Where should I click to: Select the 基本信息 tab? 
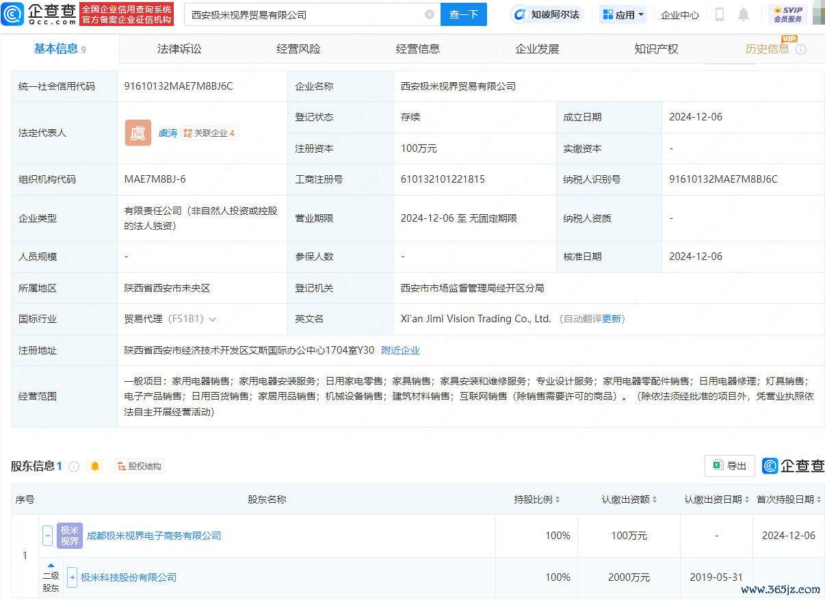click(60, 49)
